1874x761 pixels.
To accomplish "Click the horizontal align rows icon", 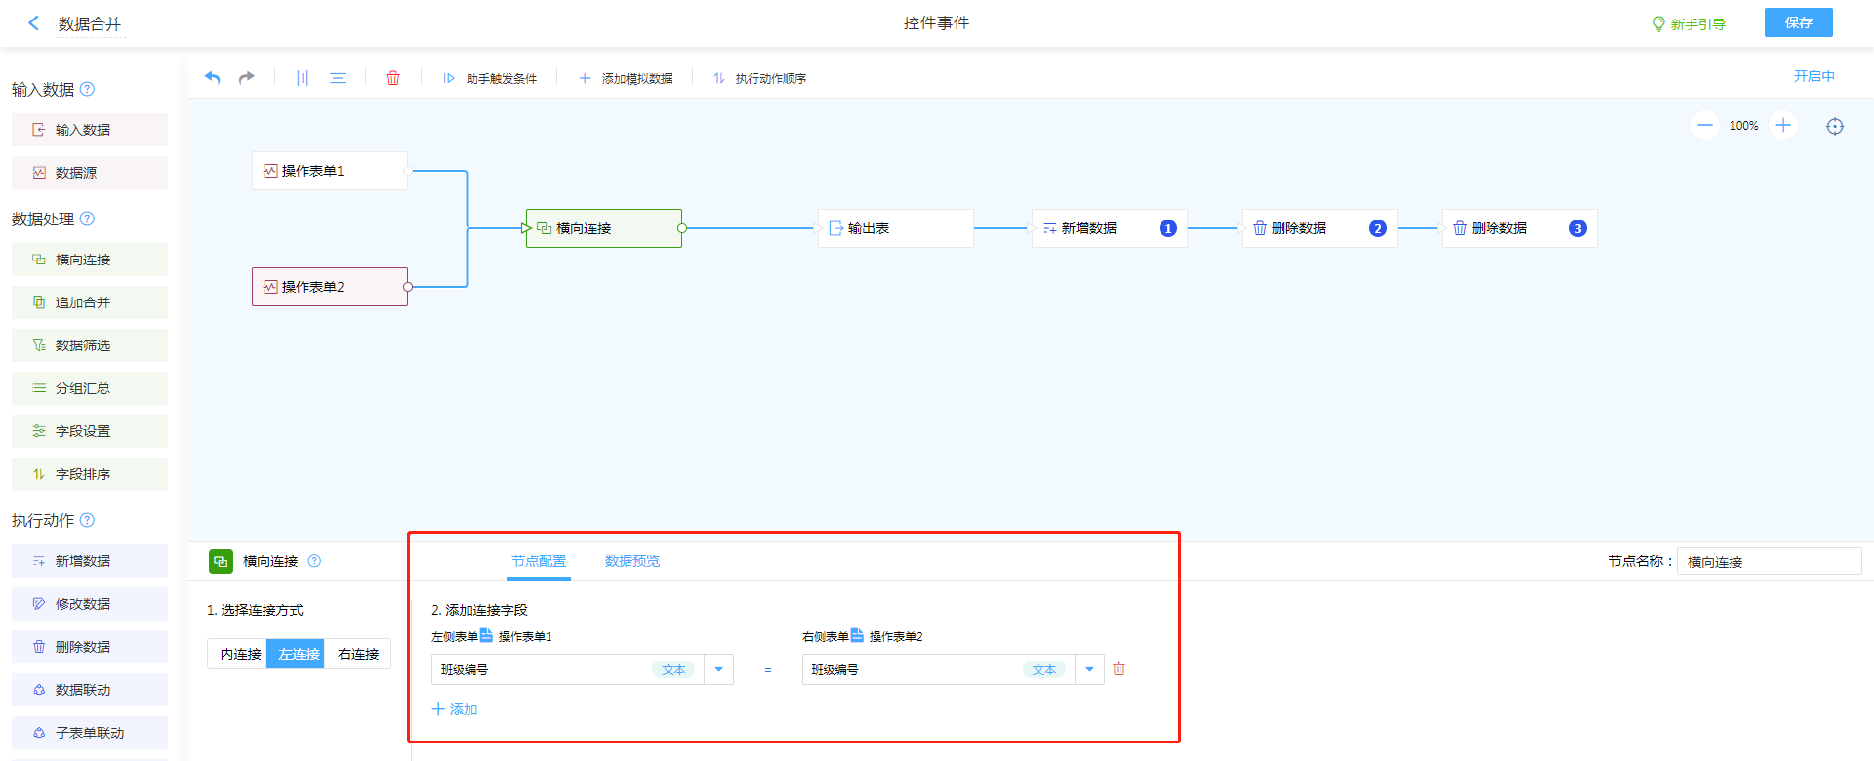I will 338,78.
